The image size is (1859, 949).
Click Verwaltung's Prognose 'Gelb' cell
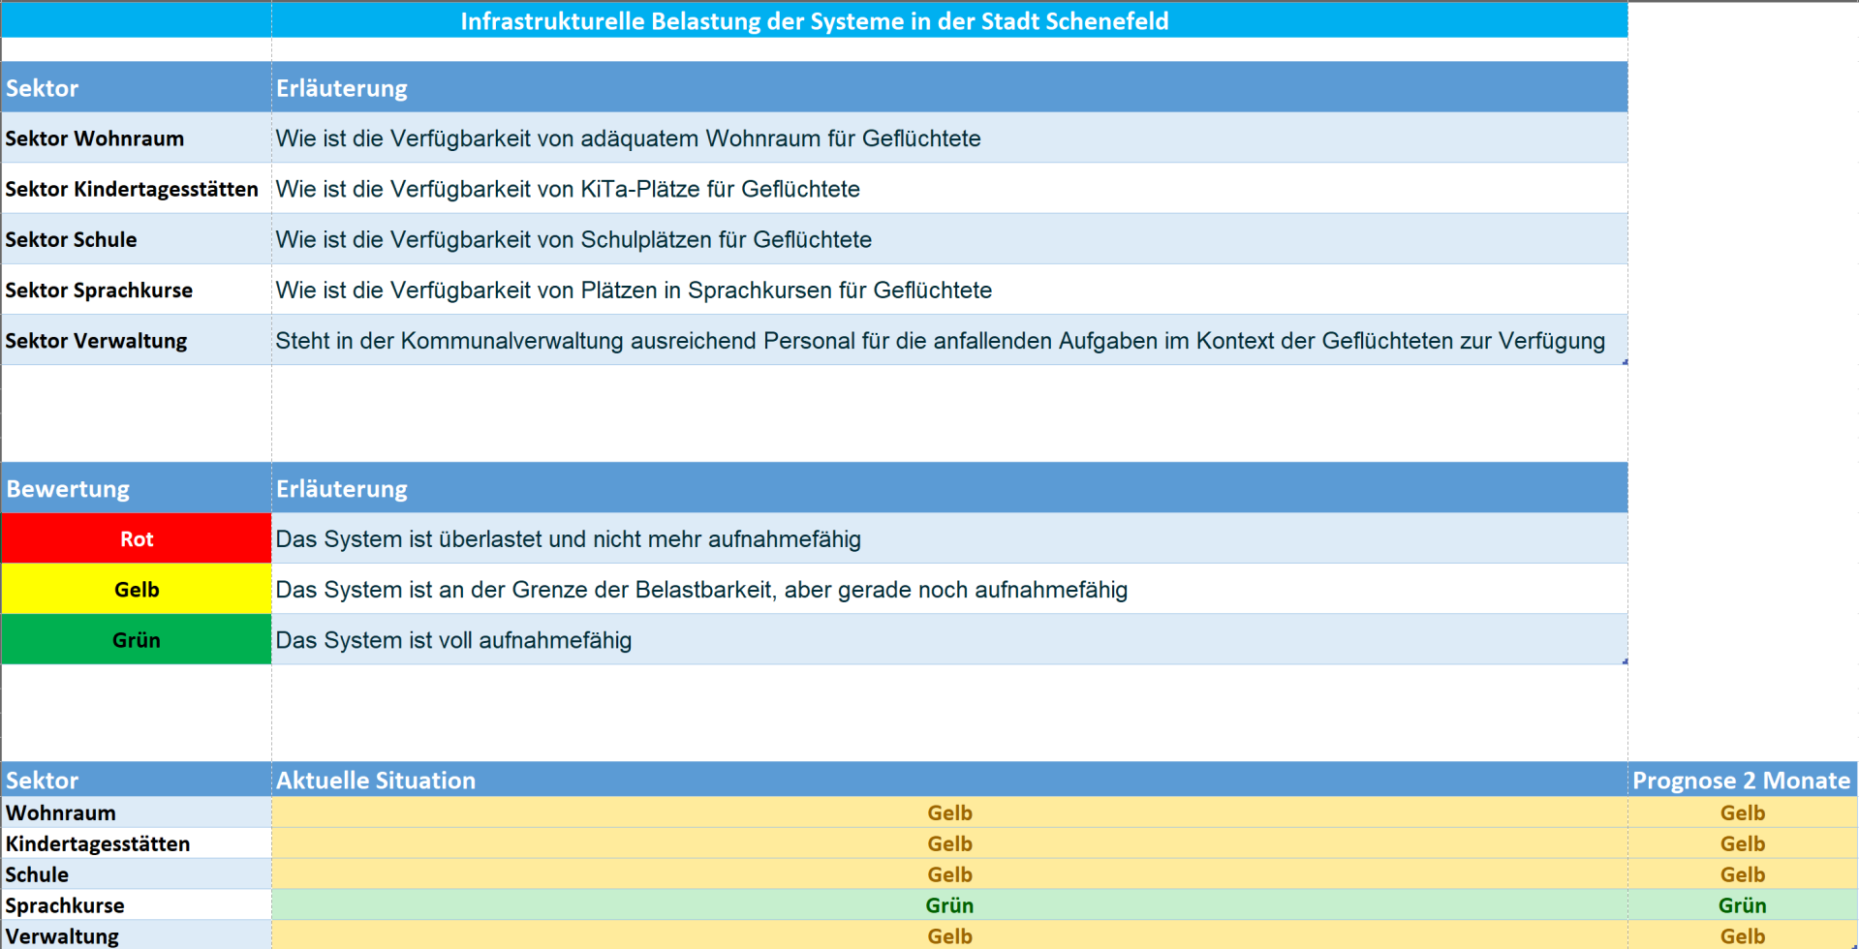pos(1742,935)
